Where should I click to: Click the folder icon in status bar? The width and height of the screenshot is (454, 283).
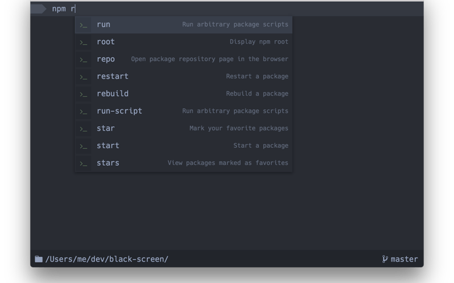39,259
